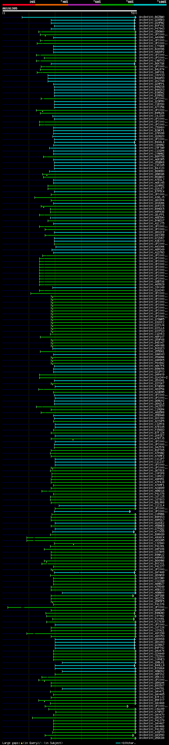Select hit UniRef100_B6ZBW0
Viewport: 169px width, 745px height.
(152, 17)
